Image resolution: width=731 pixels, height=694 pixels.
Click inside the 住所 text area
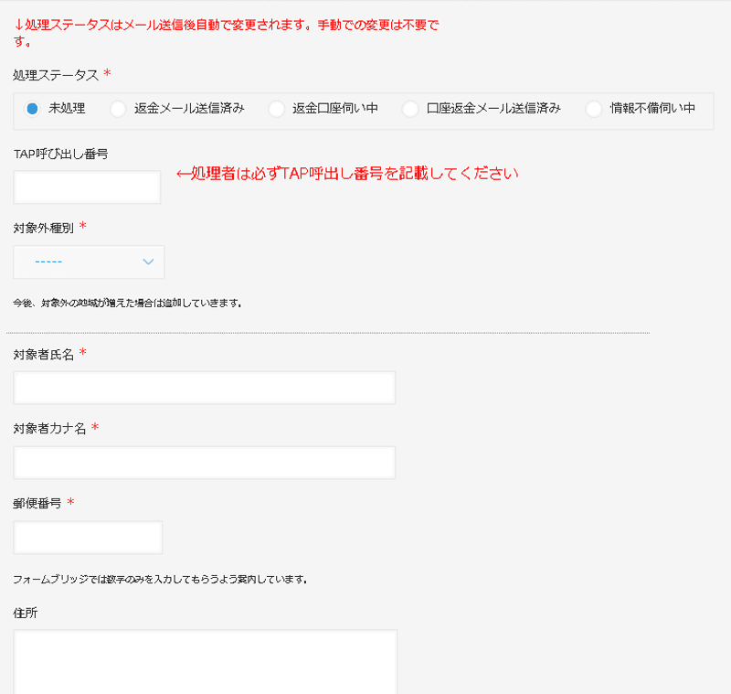[205, 661]
